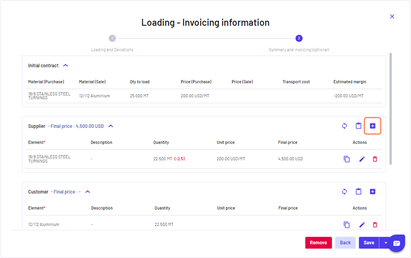Delete the 12/112 Aluminium customer row
411x258 pixels.
[375, 225]
